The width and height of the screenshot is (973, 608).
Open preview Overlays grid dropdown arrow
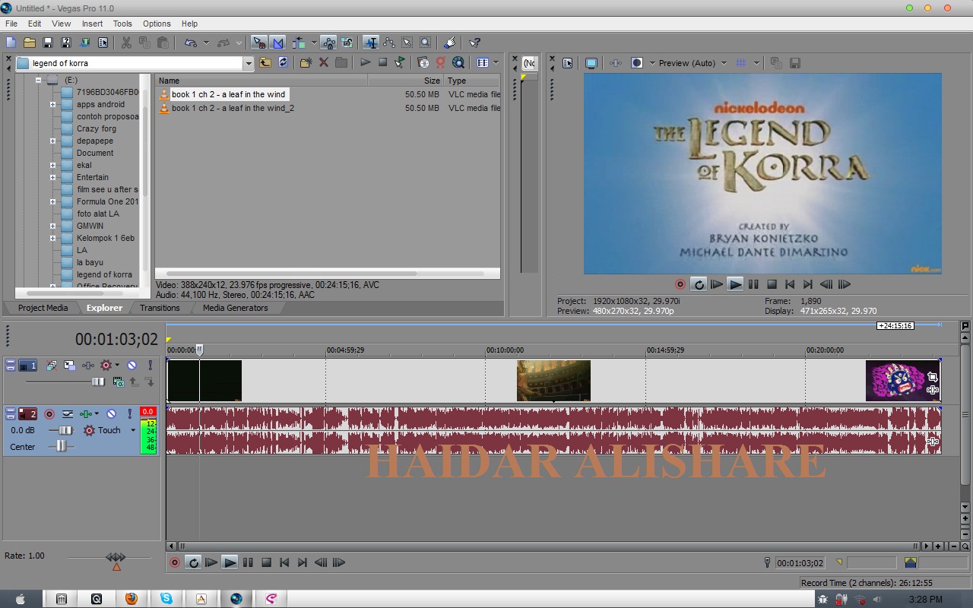pos(756,63)
